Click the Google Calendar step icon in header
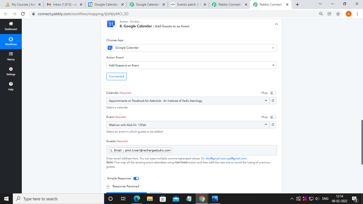This screenshot has height=204, width=363. (x=111, y=24)
